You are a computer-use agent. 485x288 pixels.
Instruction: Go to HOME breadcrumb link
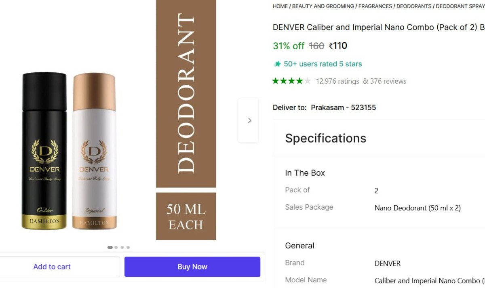pyautogui.click(x=280, y=6)
